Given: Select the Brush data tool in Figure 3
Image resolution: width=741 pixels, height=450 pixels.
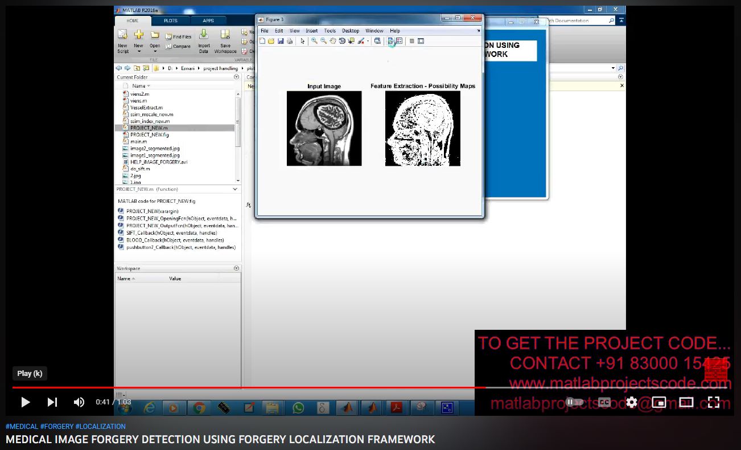Looking at the screenshot, I should (360, 41).
